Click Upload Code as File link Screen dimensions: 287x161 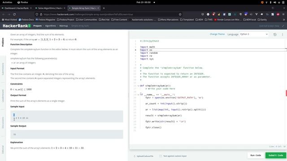click(x=145, y=156)
